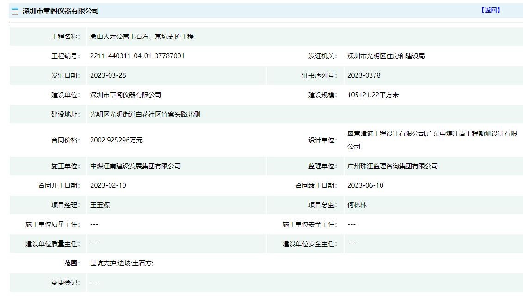
Task: Click scope value 基坑支护;边坡;土石方;
Action: pyautogui.click(x=121, y=263)
